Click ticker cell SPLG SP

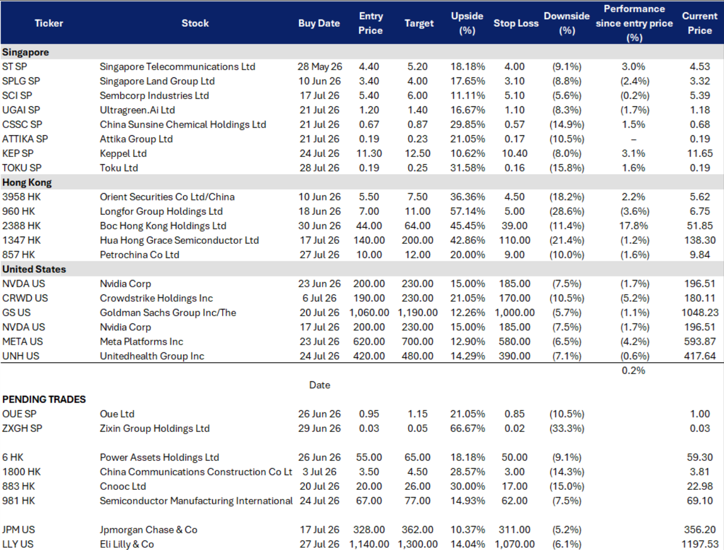pos(21,81)
